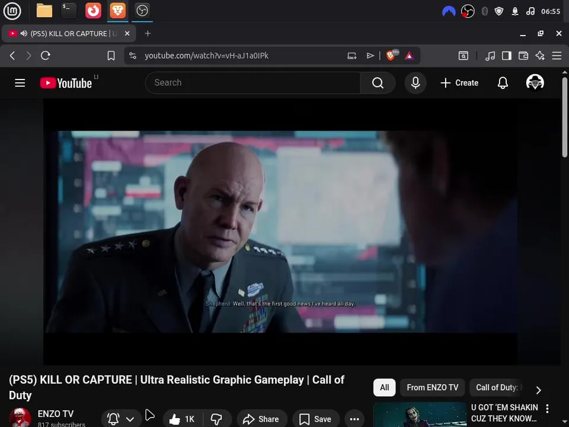Select the From ENZO TV chip
The image size is (569, 427).
433,387
